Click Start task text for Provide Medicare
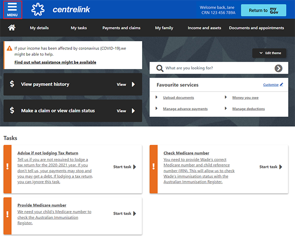The image size is (295, 239). click(122, 214)
